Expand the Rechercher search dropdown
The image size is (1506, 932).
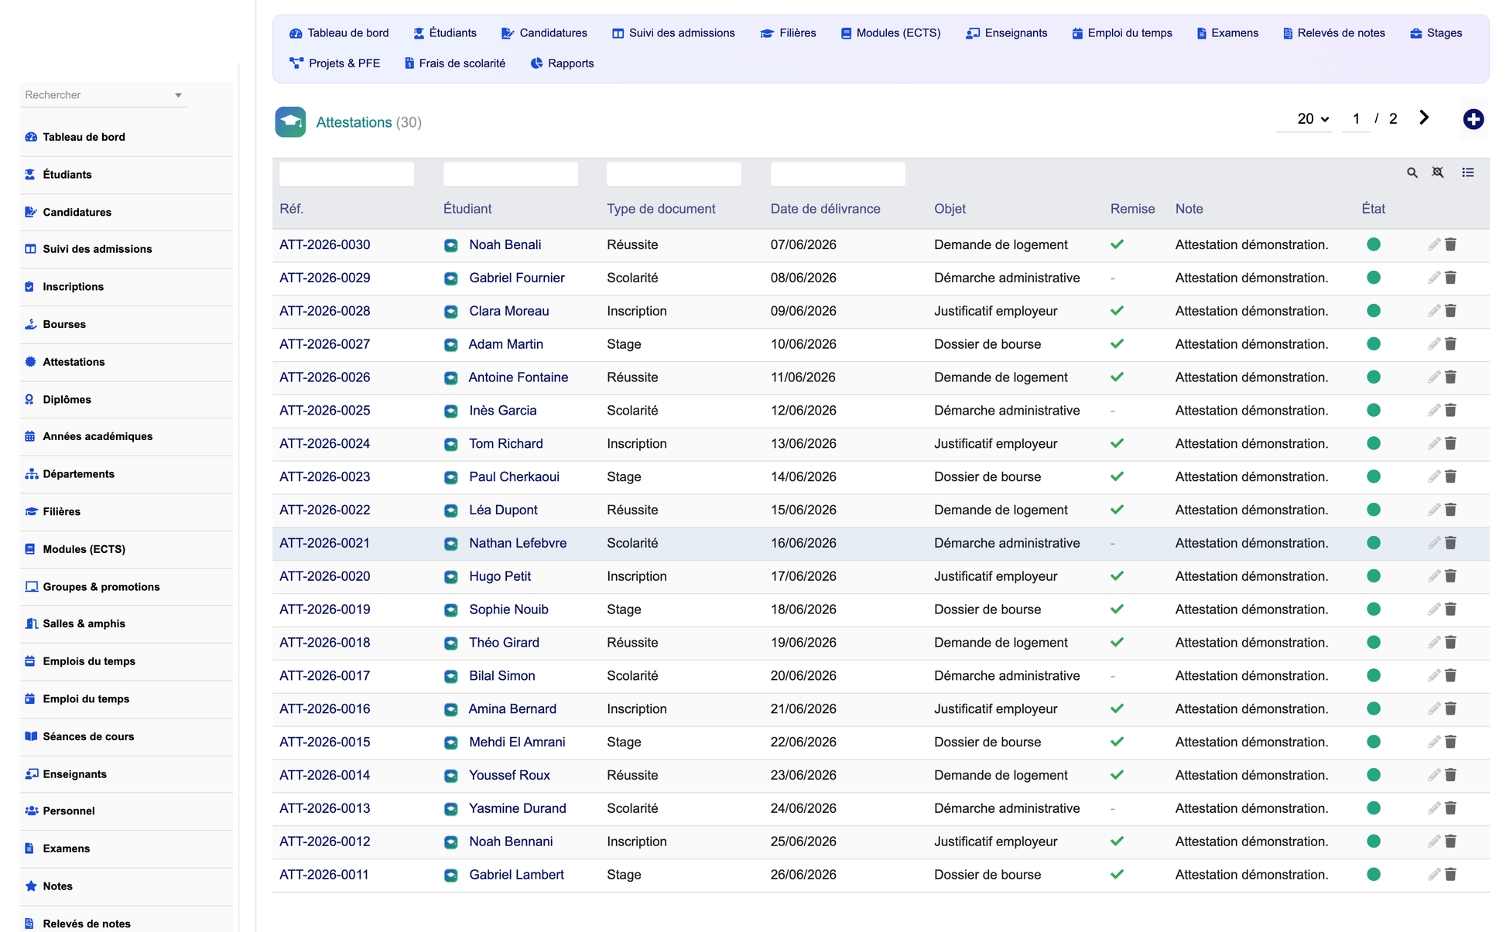click(x=178, y=95)
